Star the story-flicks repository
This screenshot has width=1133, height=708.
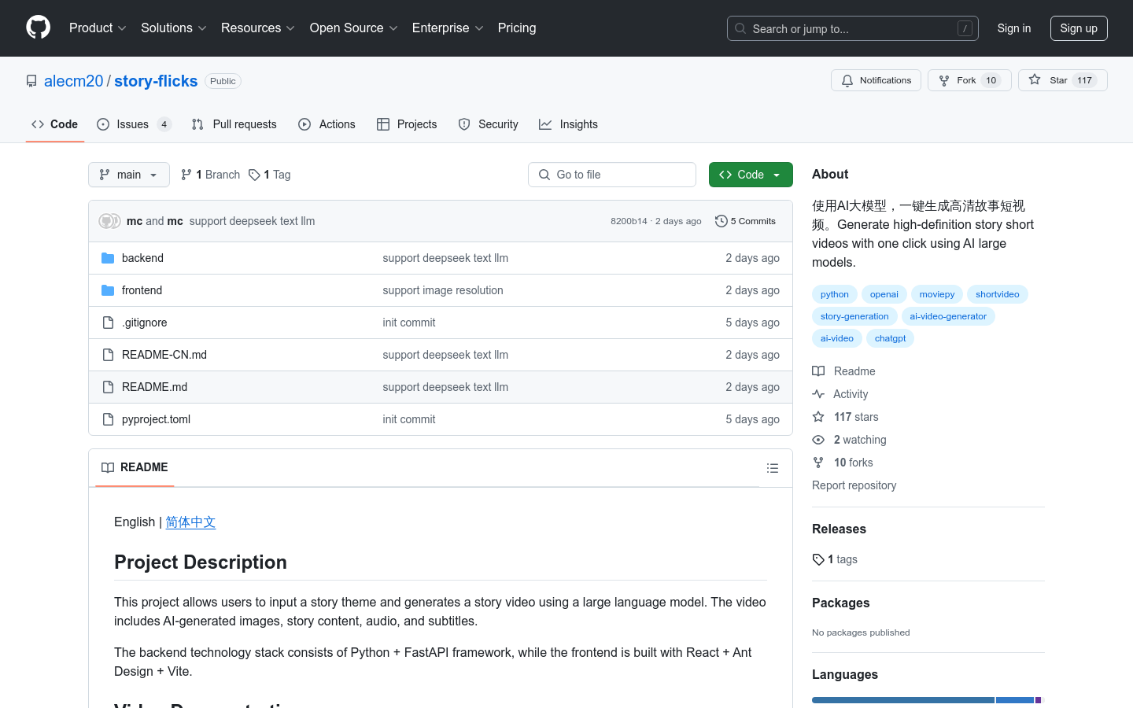[x=1062, y=80]
